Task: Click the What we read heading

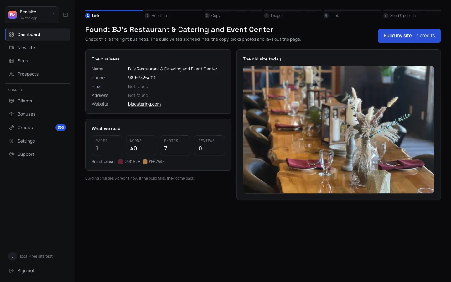Action: [x=106, y=128]
